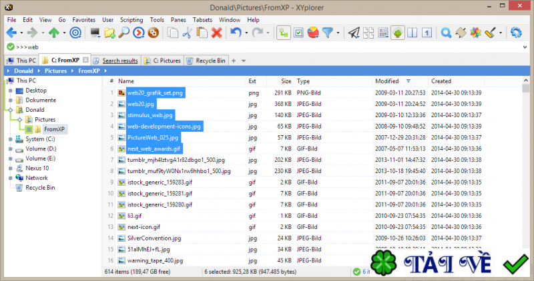Click the Copy icon in toolbar
The height and width of the screenshot is (281, 534).
click(x=173, y=33)
